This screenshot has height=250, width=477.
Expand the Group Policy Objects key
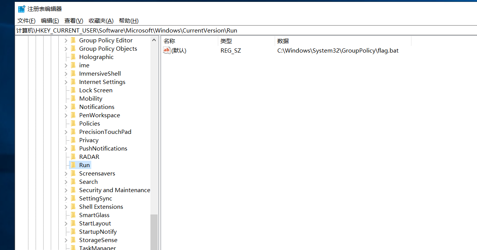coord(66,49)
